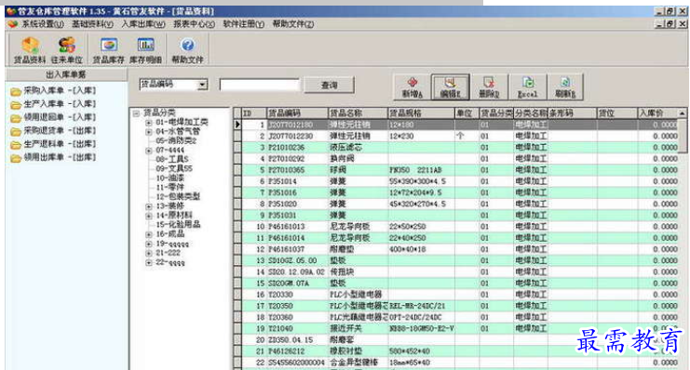Click the 出入库单据 panel header
The width and height of the screenshot is (690, 370).
coord(66,74)
